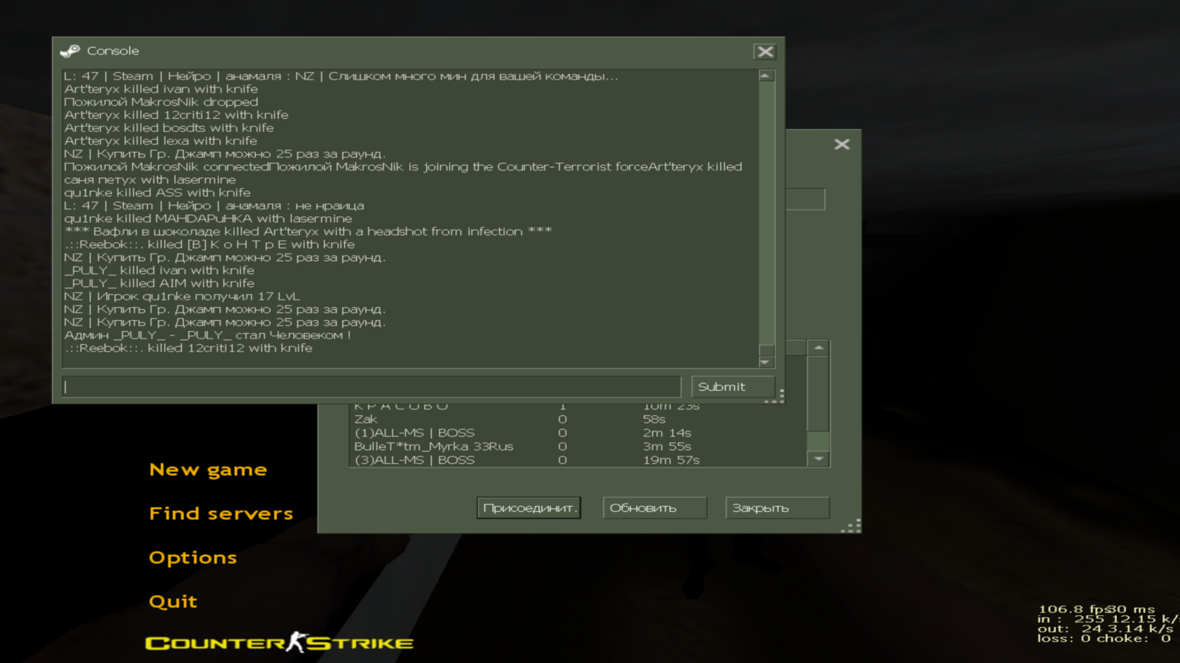
Task: Click the console scrollbar thumb
Action: [x=766, y=351]
